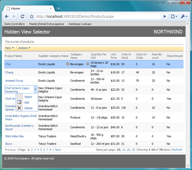This screenshot has height=170, width=192.
Task: Expand the Actions dropdown
Action: point(24,48)
